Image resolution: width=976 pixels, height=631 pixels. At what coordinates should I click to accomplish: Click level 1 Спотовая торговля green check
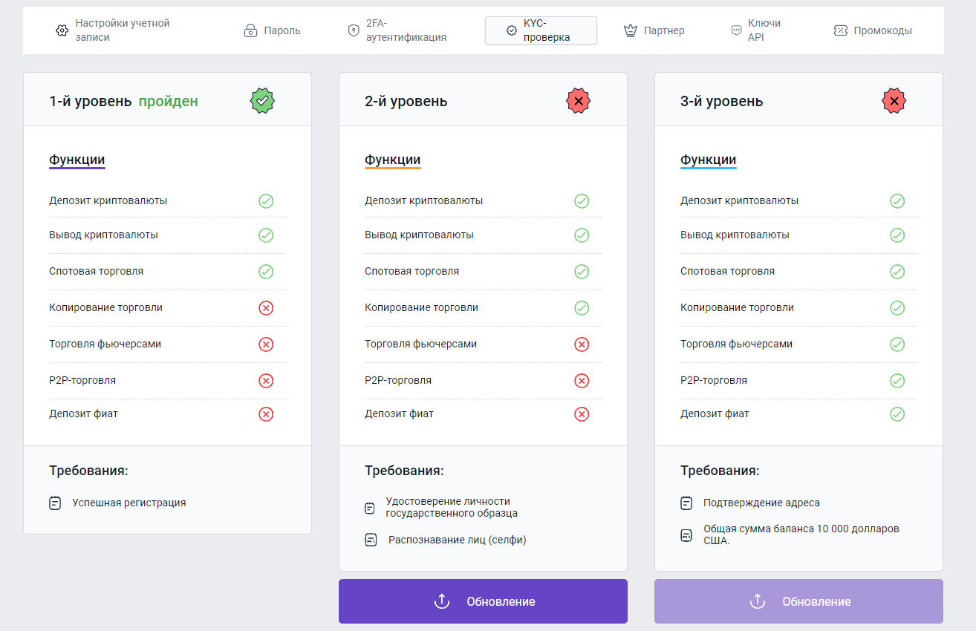(x=266, y=272)
